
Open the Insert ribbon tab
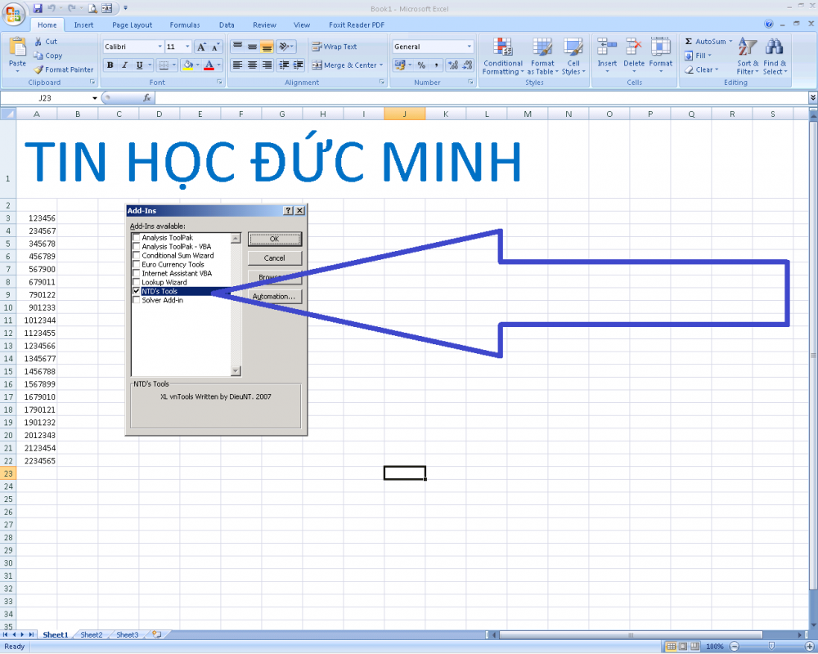point(83,25)
